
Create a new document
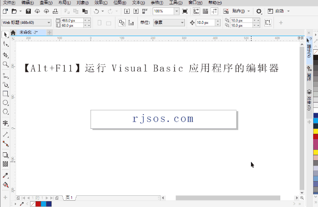pyautogui.click(x=5, y=11)
